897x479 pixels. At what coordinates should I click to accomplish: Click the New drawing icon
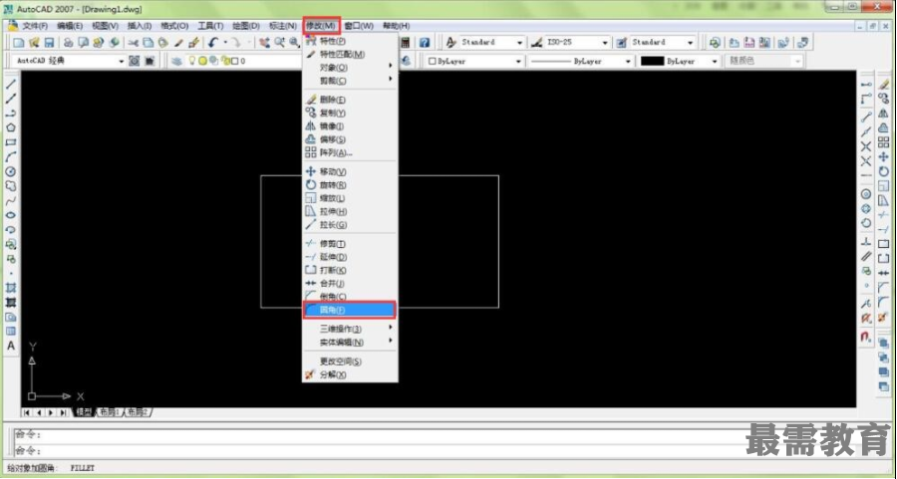pyautogui.click(x=19, y=42)
